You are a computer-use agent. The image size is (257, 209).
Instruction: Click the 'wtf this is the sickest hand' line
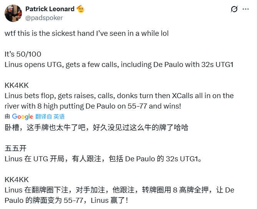pyautogui.click(x=87, y=33)
